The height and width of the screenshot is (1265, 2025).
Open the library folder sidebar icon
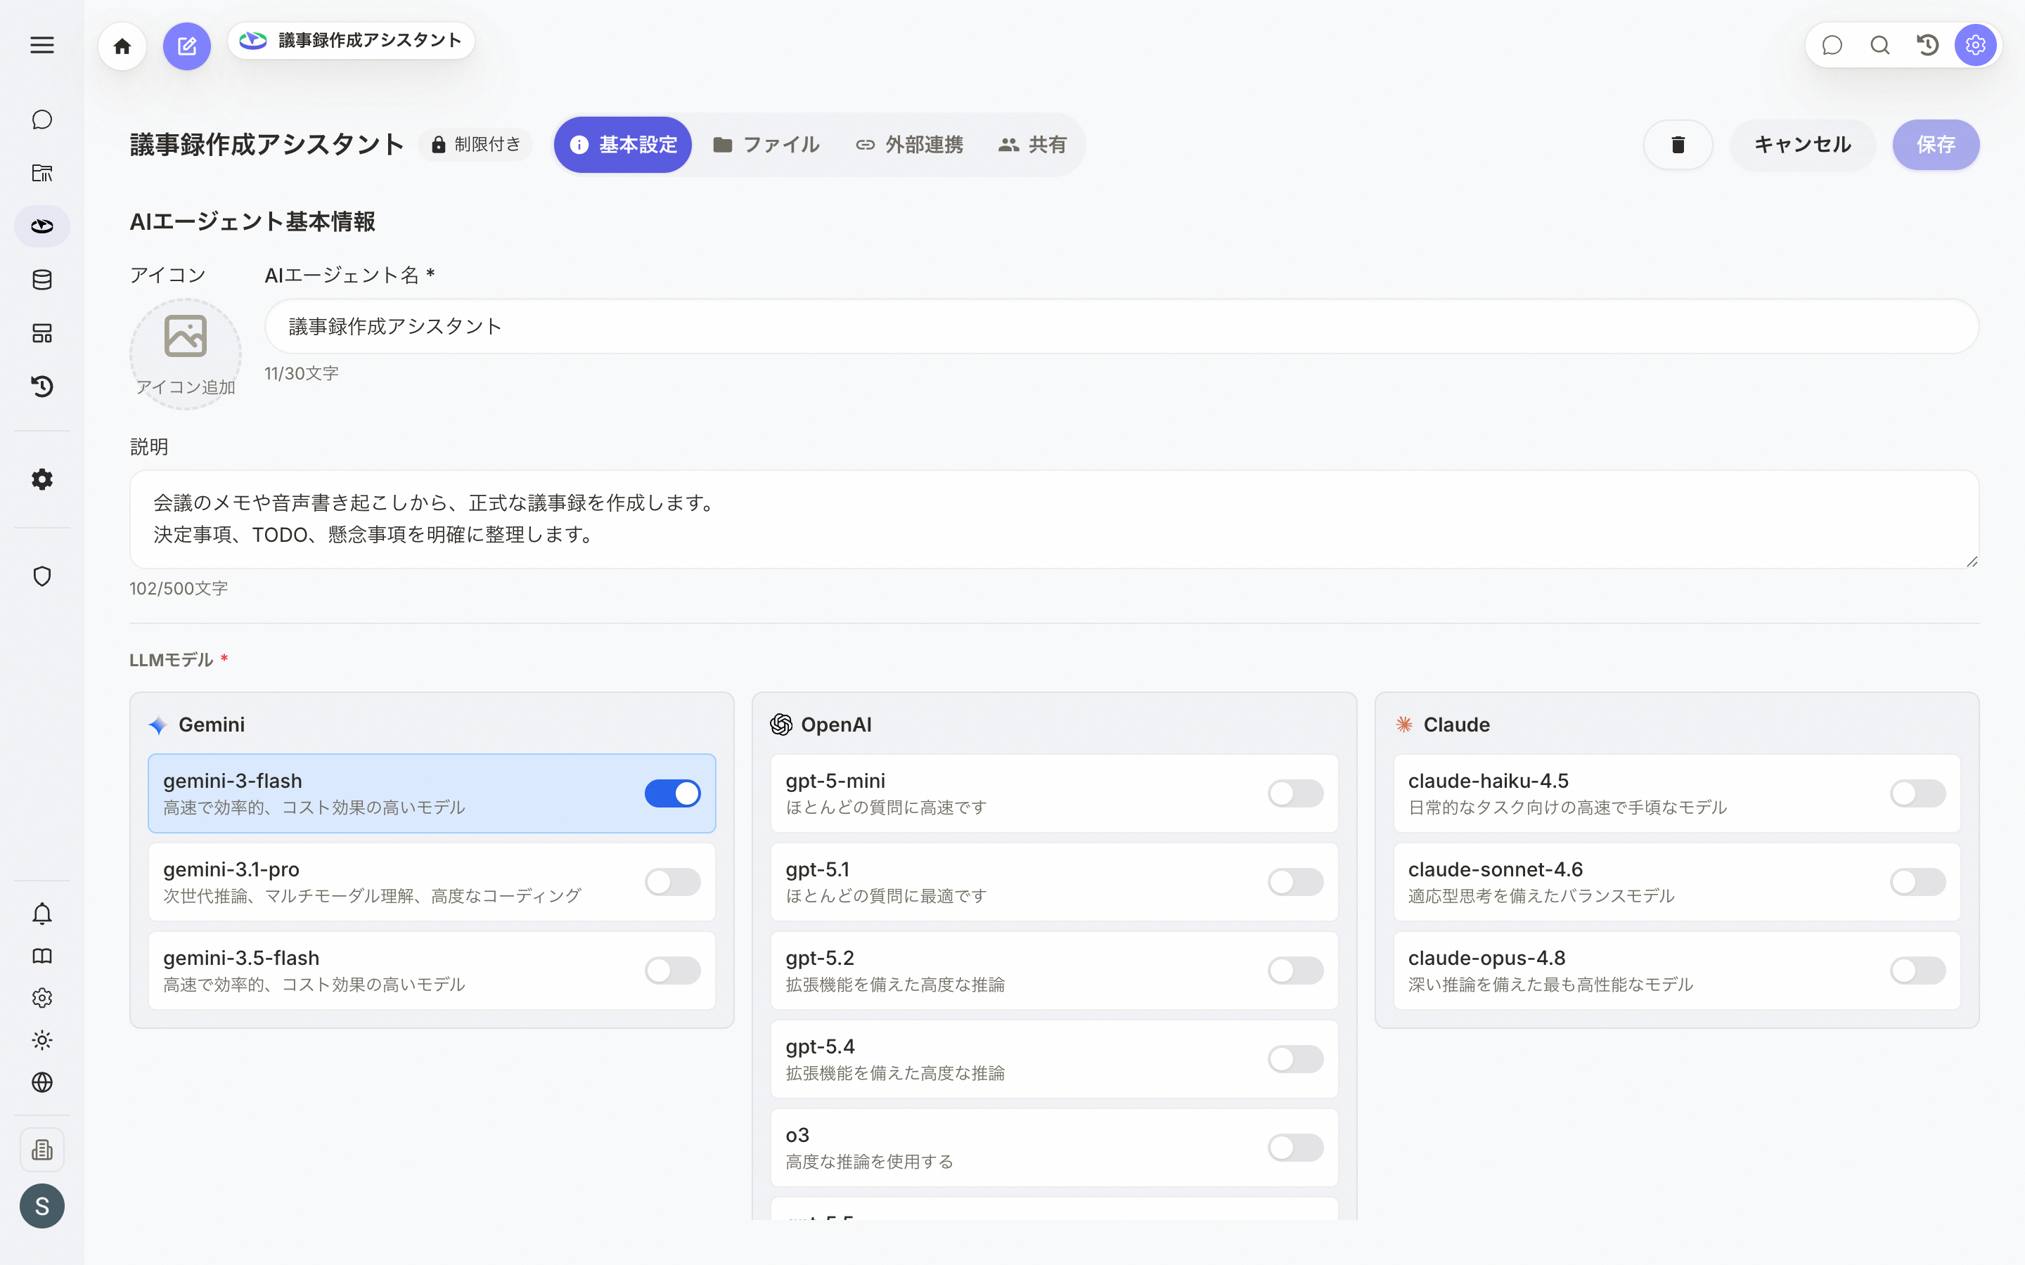42,173
